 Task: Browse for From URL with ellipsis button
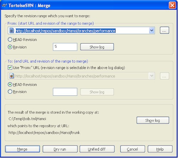pyautogui.click(x=164, y=30)
